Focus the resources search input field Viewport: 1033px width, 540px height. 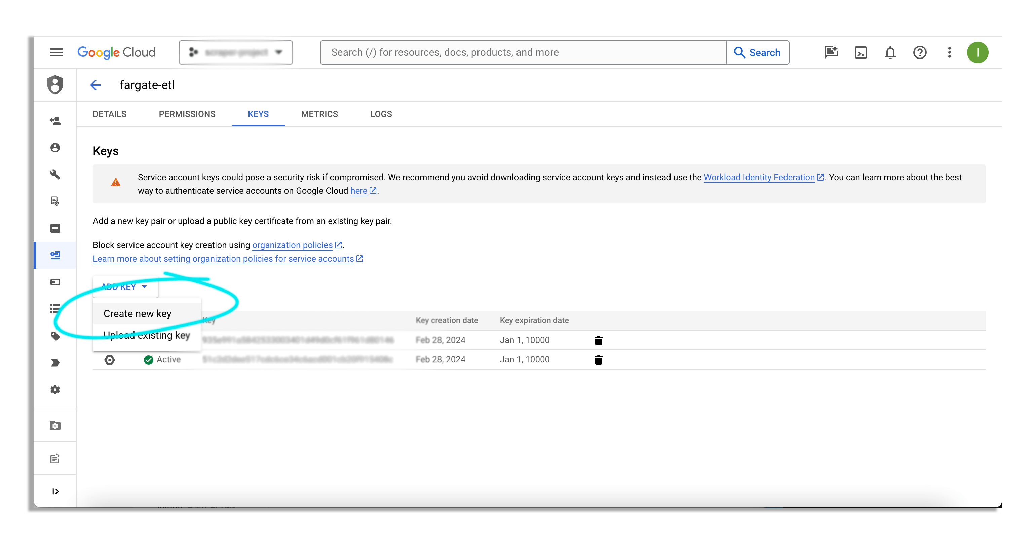(x=521, y=52)
